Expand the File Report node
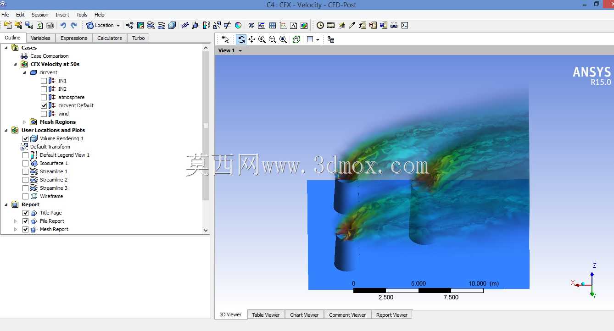The width and height of the screenshot is (614, 331). coord(16,221)
